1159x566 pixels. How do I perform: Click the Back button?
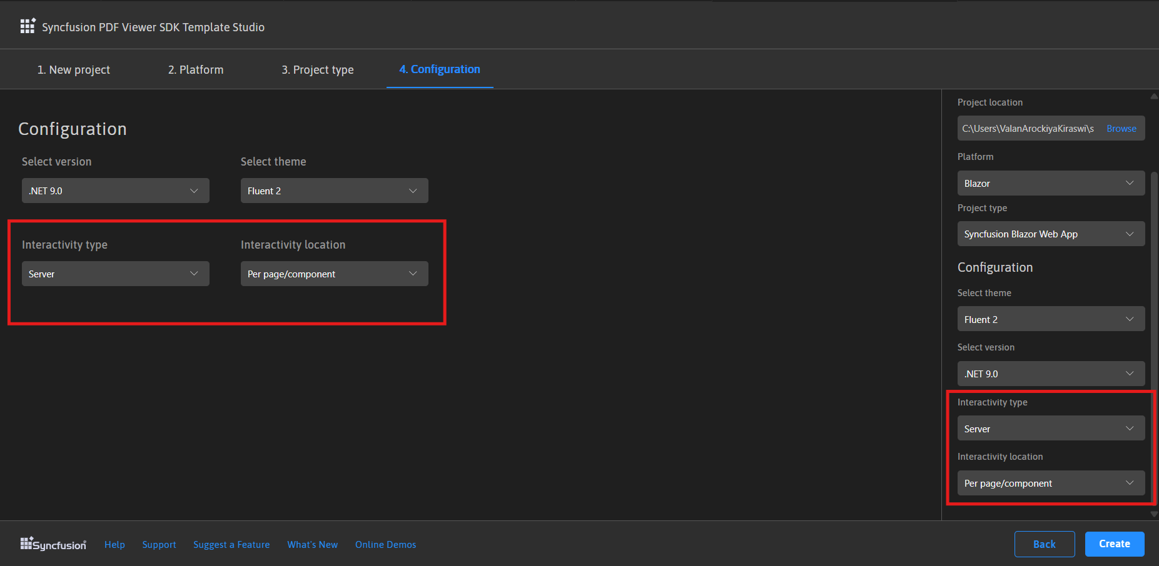click(1045, 544)
